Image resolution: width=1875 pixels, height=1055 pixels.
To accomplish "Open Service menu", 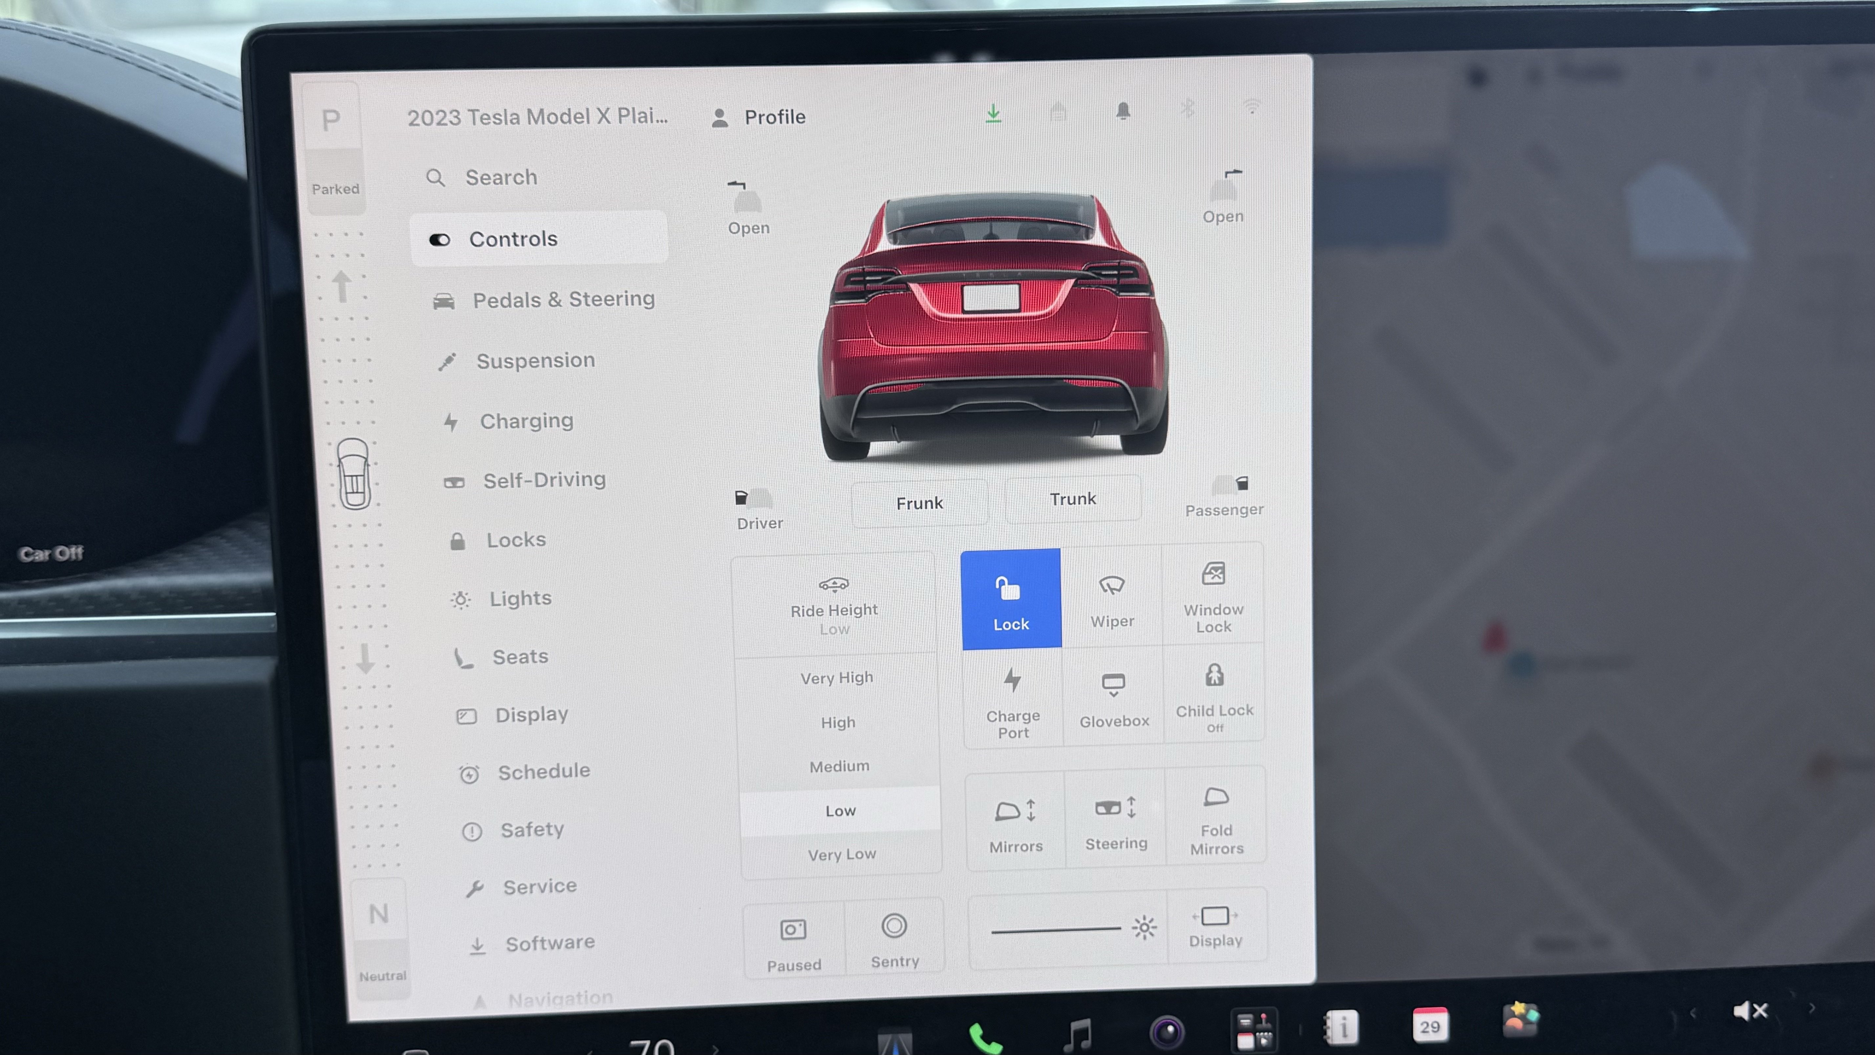I will [x=522, y=887].
